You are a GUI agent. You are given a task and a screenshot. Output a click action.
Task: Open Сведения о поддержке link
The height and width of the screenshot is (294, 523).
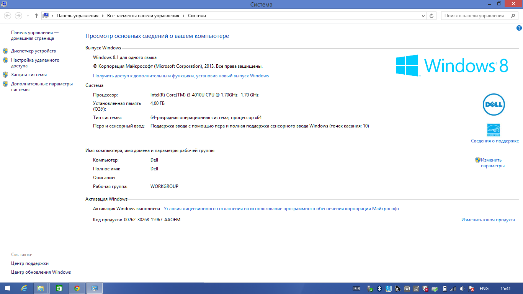(x=495, y=141)
